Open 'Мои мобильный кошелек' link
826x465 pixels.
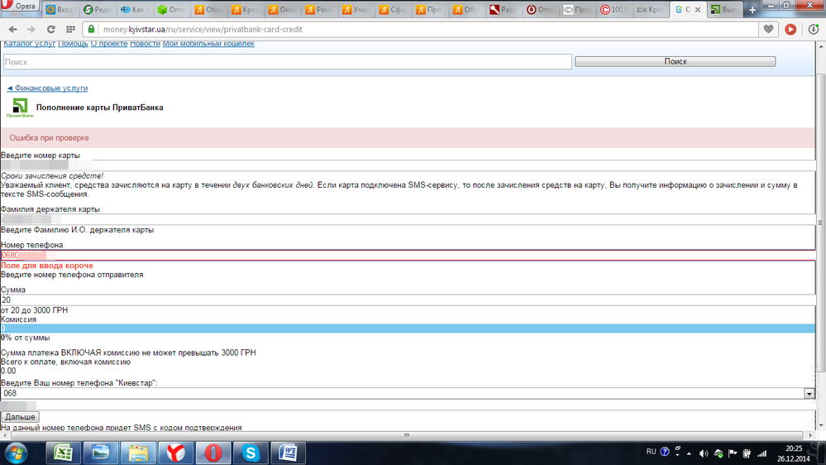tap(208, 43)
